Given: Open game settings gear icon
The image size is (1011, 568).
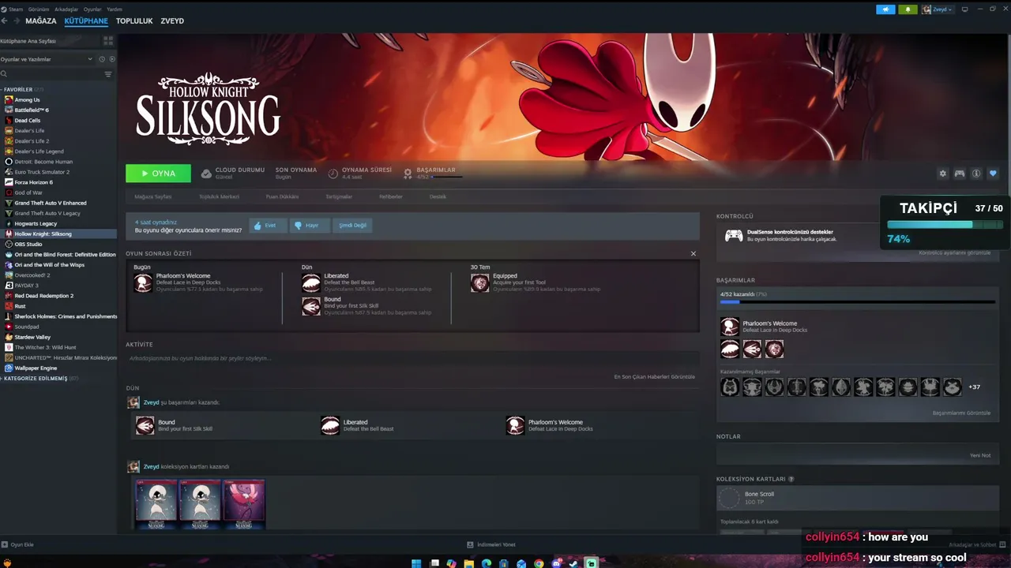Looking at the screenshot, I should (942, 174).
